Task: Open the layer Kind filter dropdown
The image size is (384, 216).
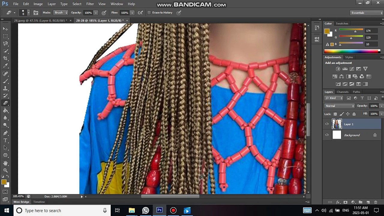Action: (334, 98)
